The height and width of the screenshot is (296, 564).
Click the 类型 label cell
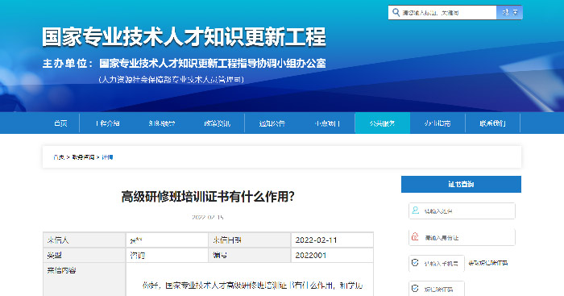point(84,255)
